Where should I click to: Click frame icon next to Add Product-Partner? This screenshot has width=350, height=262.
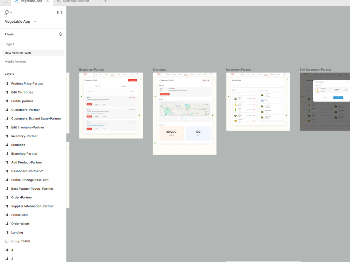pos(7,162)
